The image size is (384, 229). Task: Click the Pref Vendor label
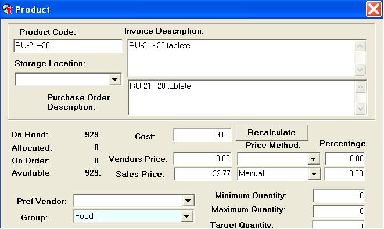42,201
